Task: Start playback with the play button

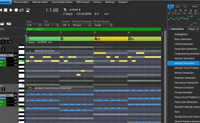Action: tap(11, 10)
